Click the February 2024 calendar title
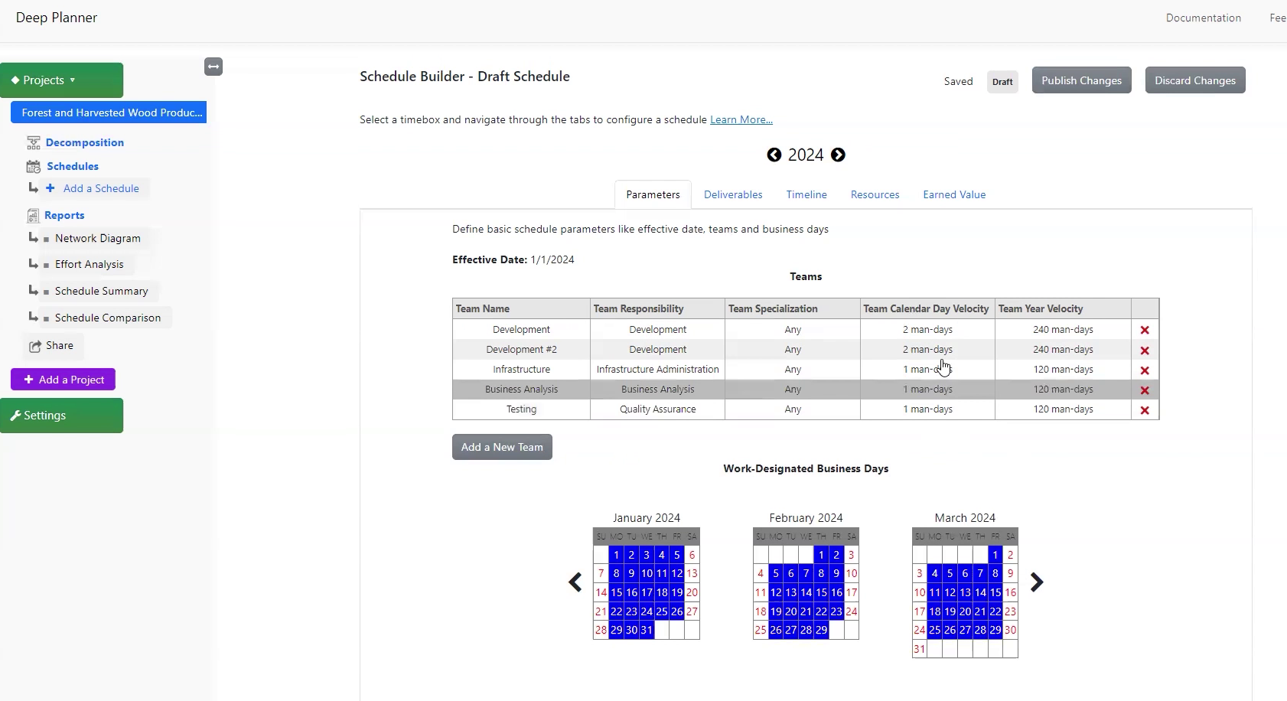The image size is (1287, 701). [x=806, y=518]
